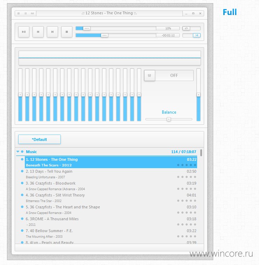
Task: Select track 1. 12 Stones - The One Thing
Action: (111, 162)
